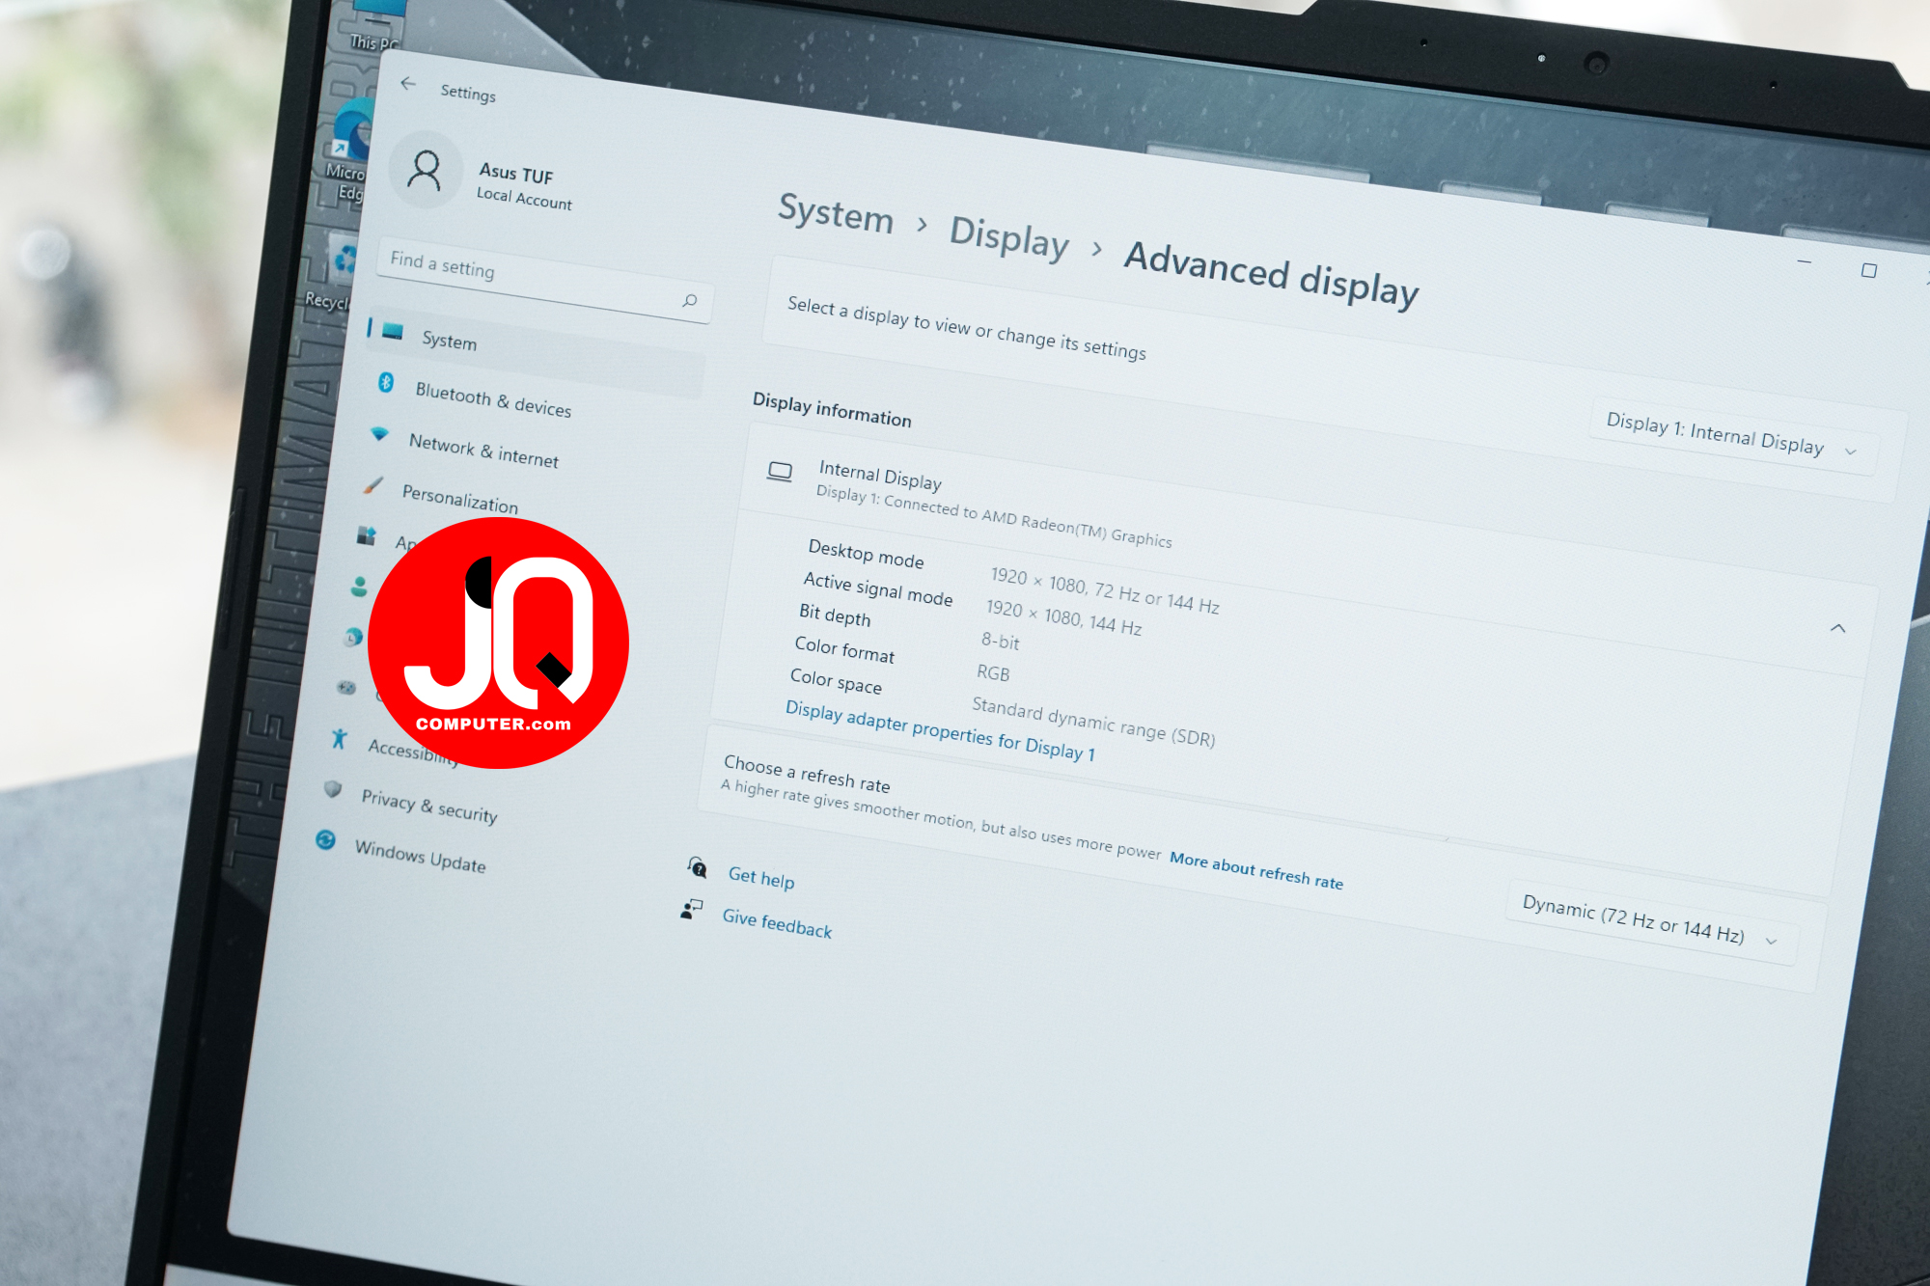This screenshot has width=1930, height=1286.
Task: Click the Active signal mode label
Action: pos(878,588)
